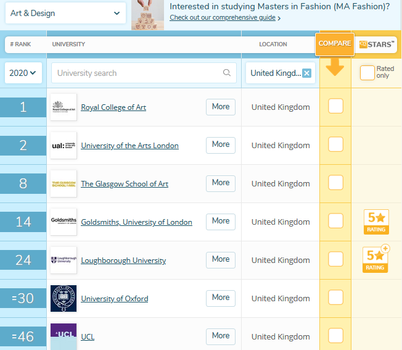Check compare box for Royal College of Art
Viewport: 402px width, 350px height.
point(335,106)
